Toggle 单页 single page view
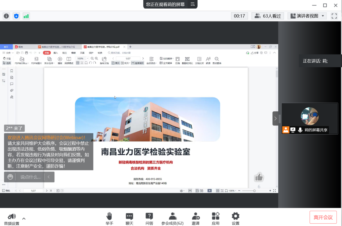The height and width of the screenshot is (226, 342). pos(115,63)
